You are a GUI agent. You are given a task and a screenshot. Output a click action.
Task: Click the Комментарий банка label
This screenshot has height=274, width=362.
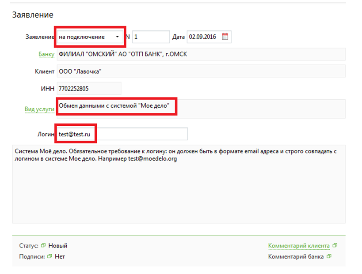click(x=296, y=256)
